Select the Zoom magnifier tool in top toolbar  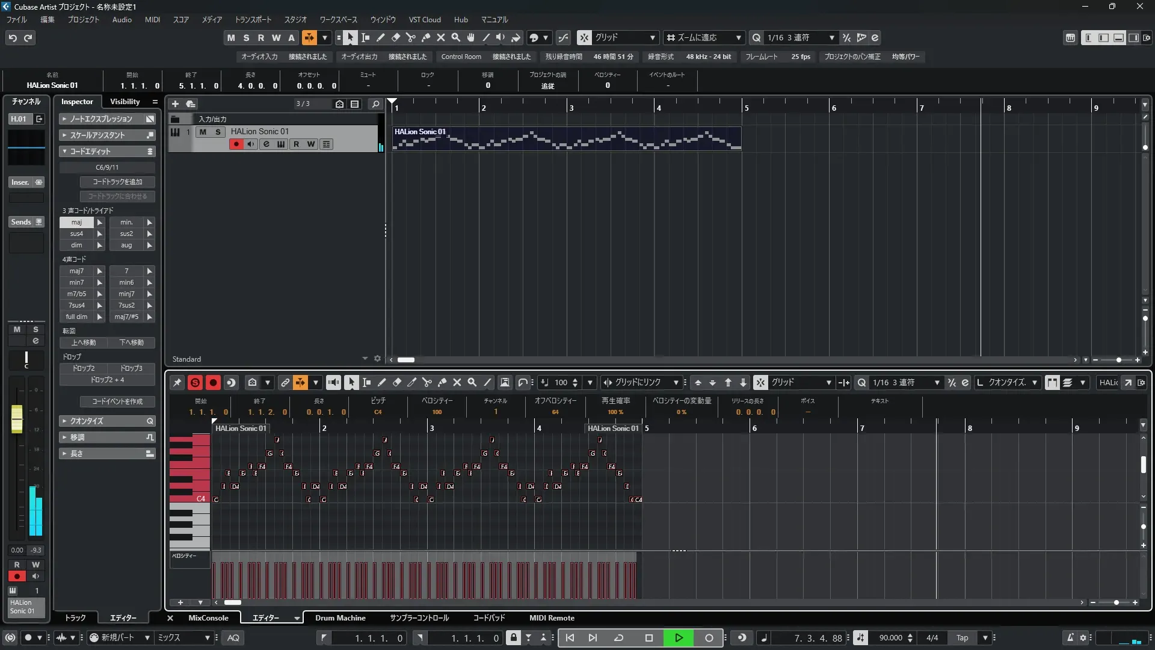[456, 38]
